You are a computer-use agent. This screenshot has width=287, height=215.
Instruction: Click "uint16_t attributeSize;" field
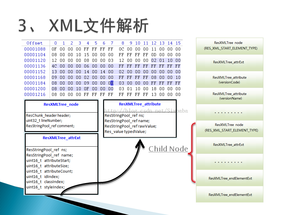tap(48, 166)
